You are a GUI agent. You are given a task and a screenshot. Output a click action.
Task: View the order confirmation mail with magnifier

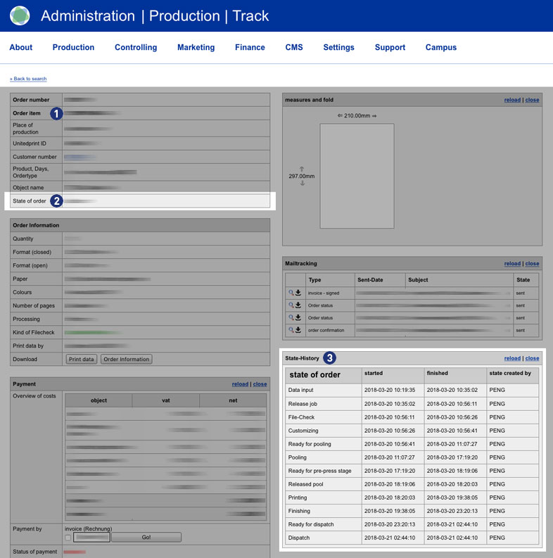(291, 330)
